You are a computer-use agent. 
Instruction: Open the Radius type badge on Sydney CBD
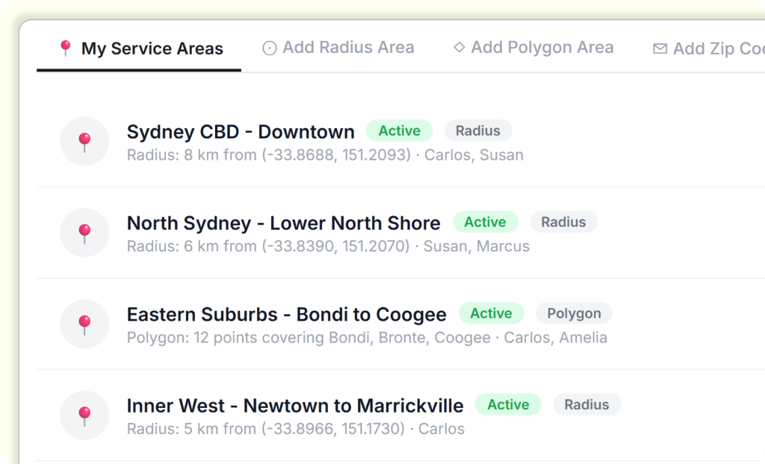click(x=478, y=131)
